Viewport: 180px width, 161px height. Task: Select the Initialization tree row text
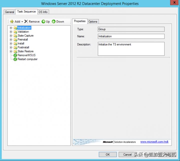(24, 28)
